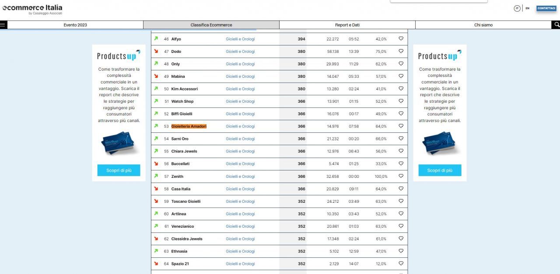This screenshot has height=274, width=560.
Task: Click the heart in the Buccellati row
Action: 401,163
